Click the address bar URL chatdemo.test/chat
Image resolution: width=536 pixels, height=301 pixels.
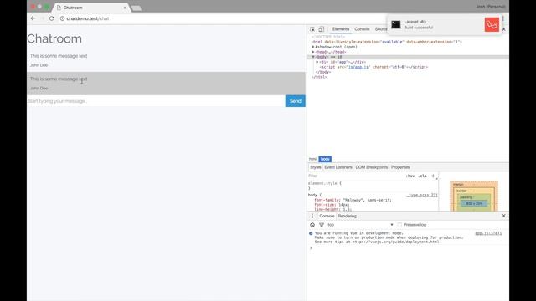(87, 18)
